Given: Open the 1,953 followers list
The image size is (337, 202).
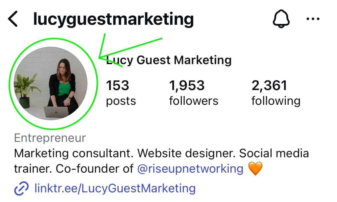Looking at the screenshot, I should pyautogui.click(x=194, y=92).
